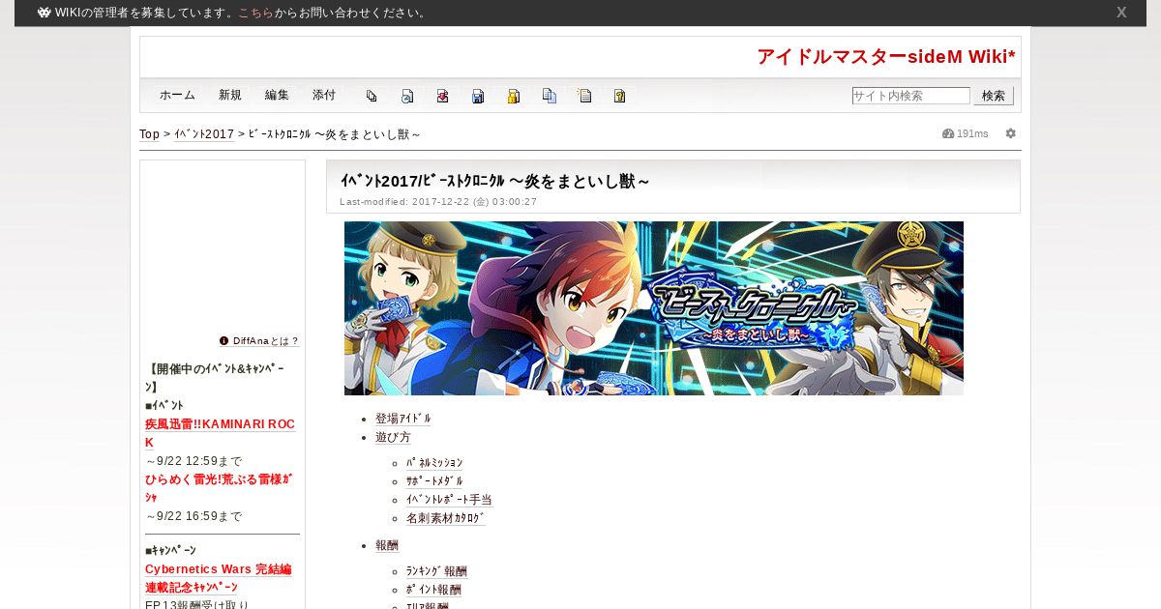Image resolution: width=1161 pixels, height=609 pixels.
Task: Jump to ｲﾍﾞﾝﾄﾚﾎﾟｰﾄ手当 section link
Action: [x=449, y=500]
